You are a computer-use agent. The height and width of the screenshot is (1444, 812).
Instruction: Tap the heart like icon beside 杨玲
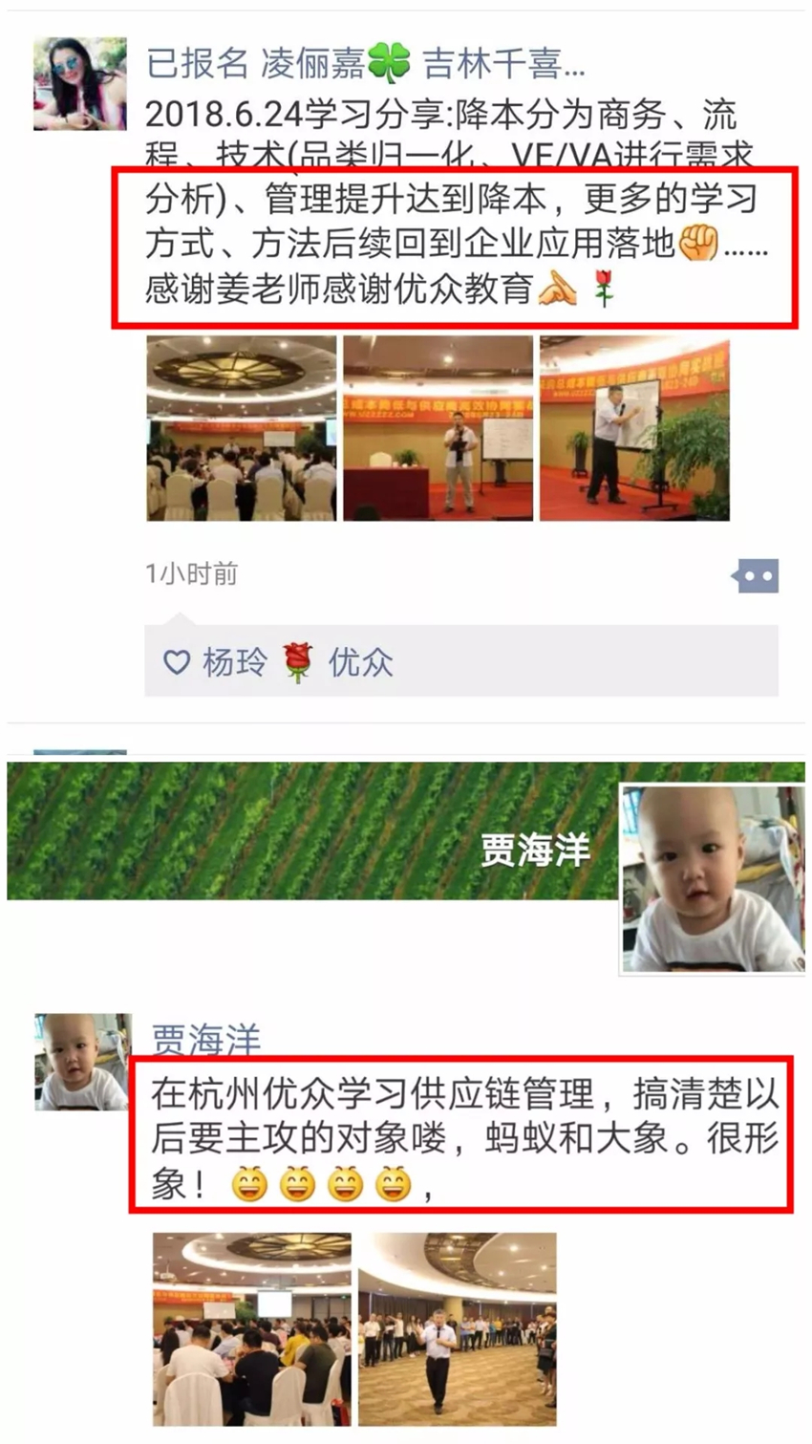(x=177, y=661)
